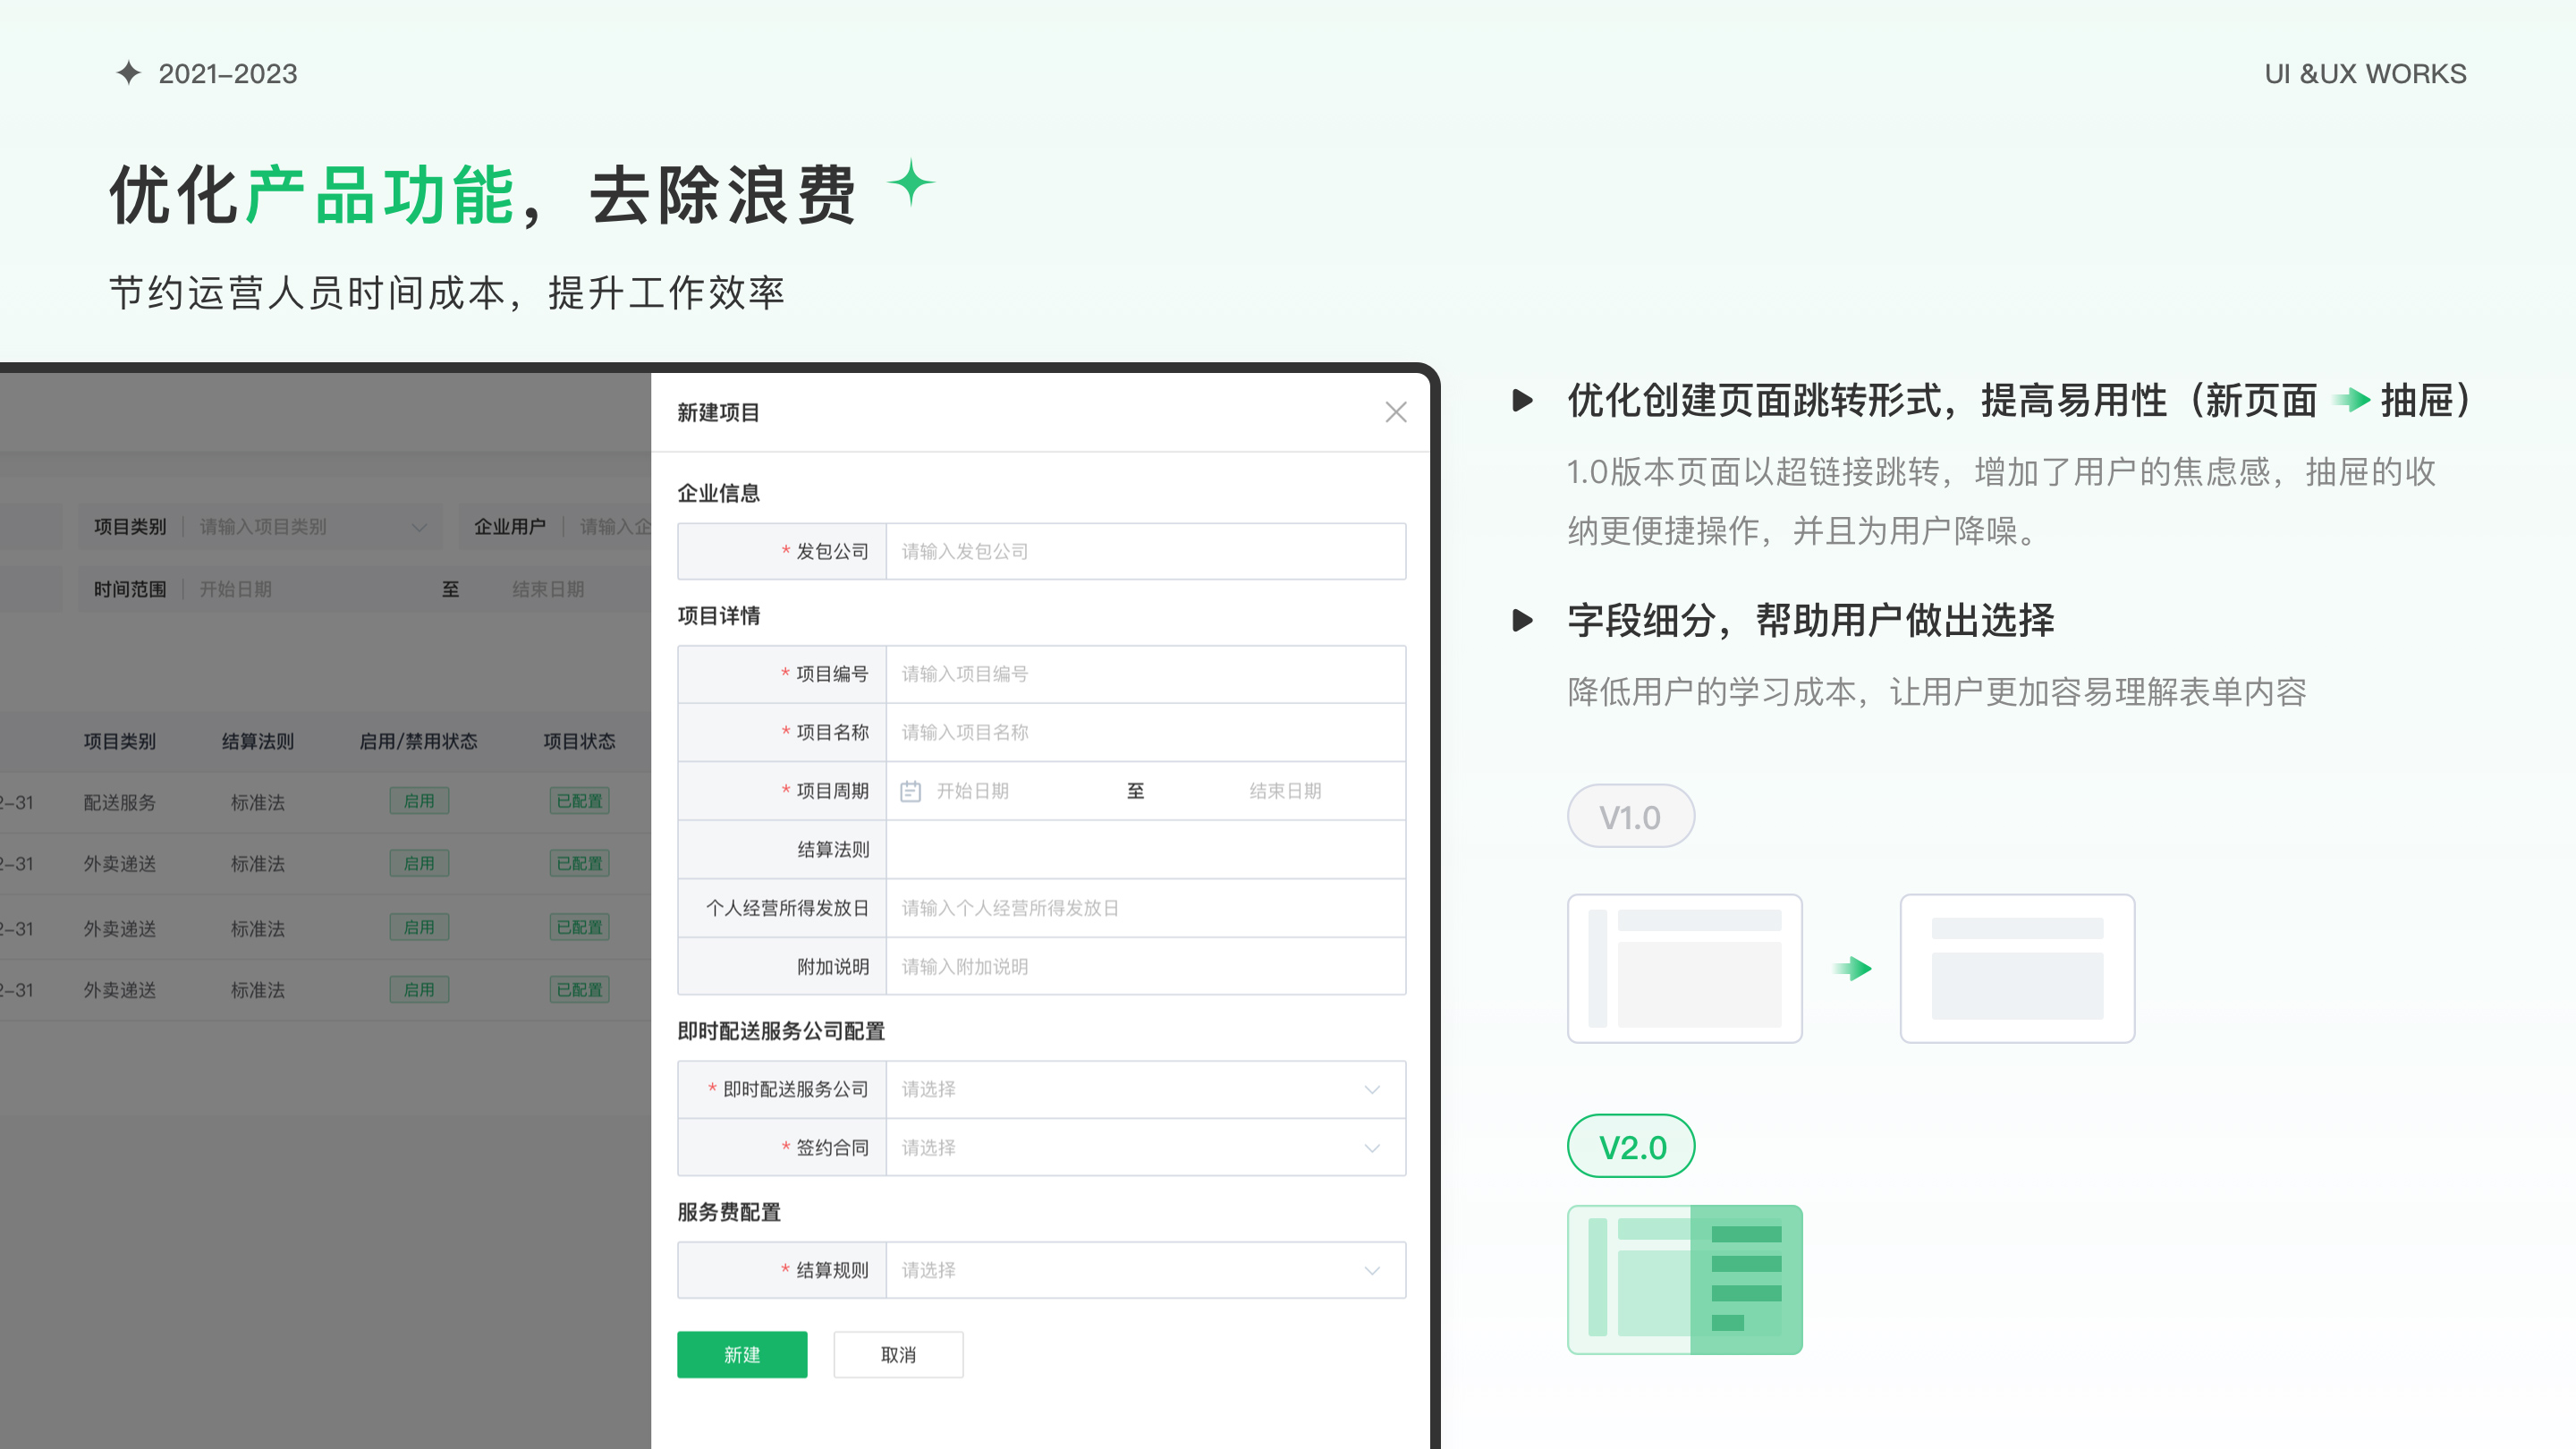The height and width of the screenshot is (1449, 2576).
Task: Open the 项目类别 filter dropdown in background
Action: point(260,526)
